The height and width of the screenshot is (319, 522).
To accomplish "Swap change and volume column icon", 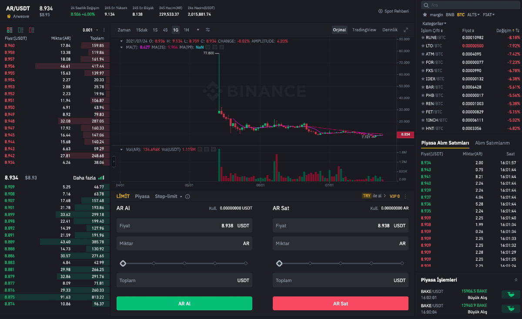I will coord(517,31).
